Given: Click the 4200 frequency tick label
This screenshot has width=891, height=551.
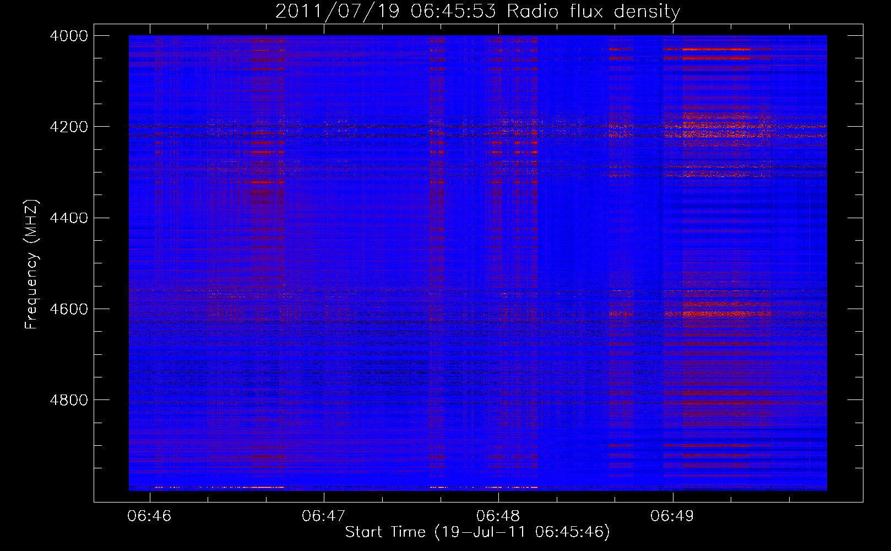Looking at the screenshot, I should point(68,127).
